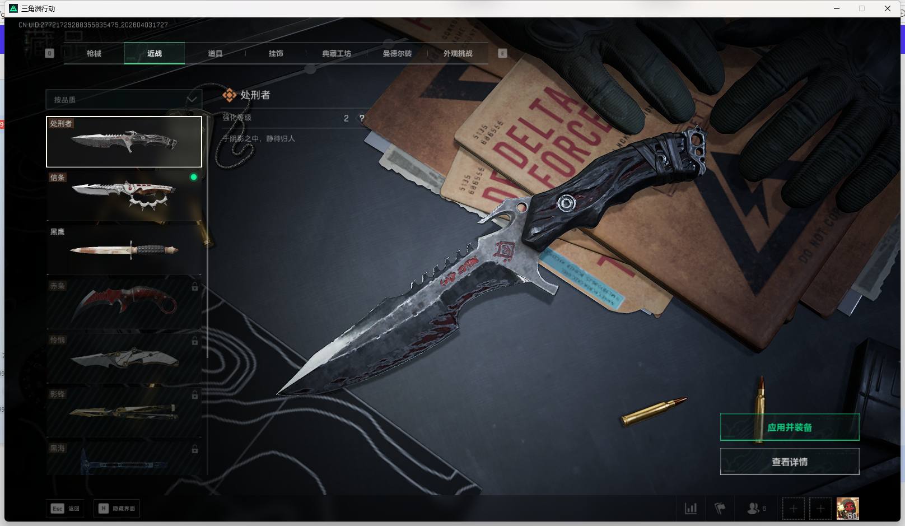Screen dimensions: 905x526
Task: Select the locked 影锋 knife thumbnail
Action: [124, 412]
